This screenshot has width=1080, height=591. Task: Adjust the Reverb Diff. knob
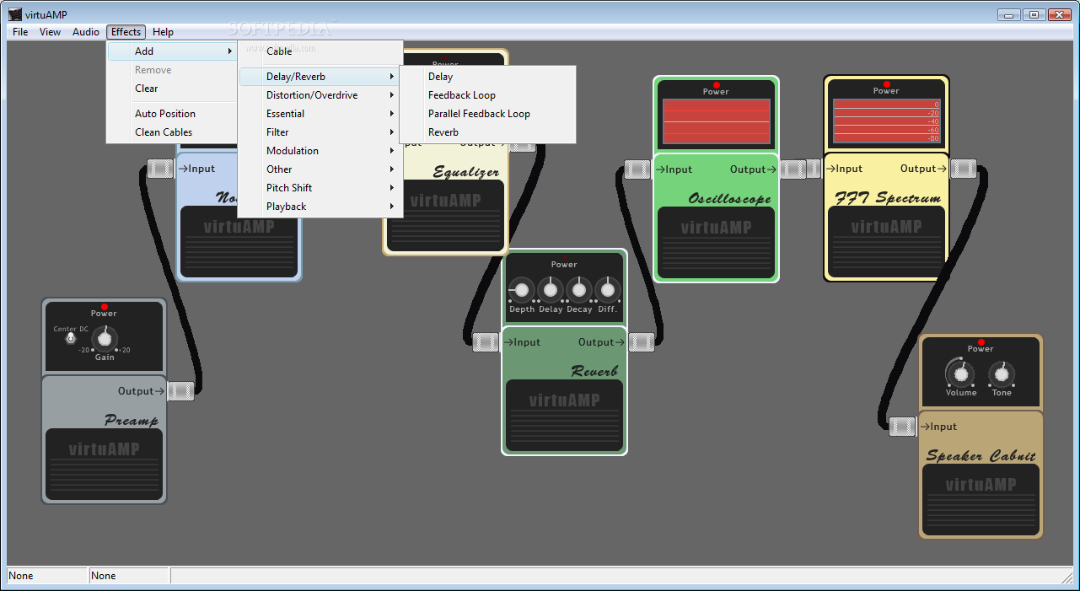(607, 290)
